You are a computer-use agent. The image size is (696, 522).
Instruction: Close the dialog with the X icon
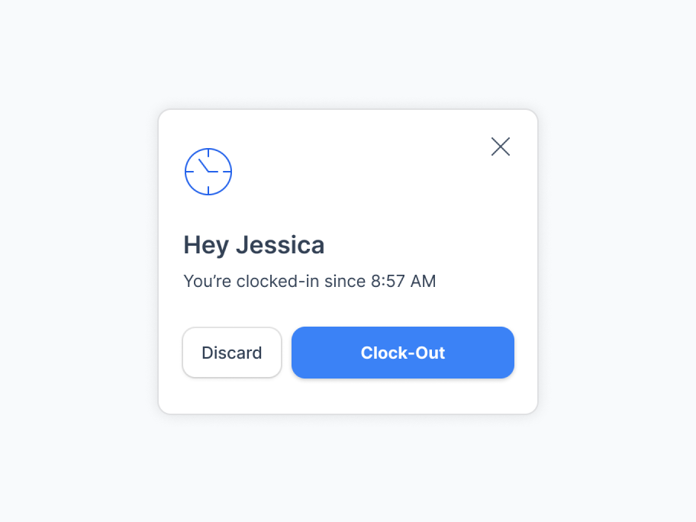pos(501,147)
